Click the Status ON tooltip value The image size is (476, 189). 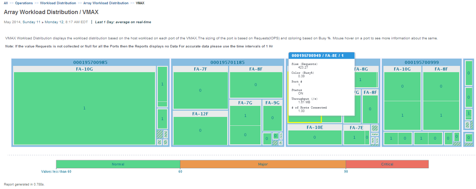click(301, 93)
